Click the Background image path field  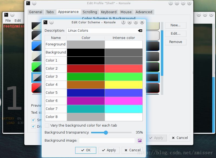click(x=107, y=141)
